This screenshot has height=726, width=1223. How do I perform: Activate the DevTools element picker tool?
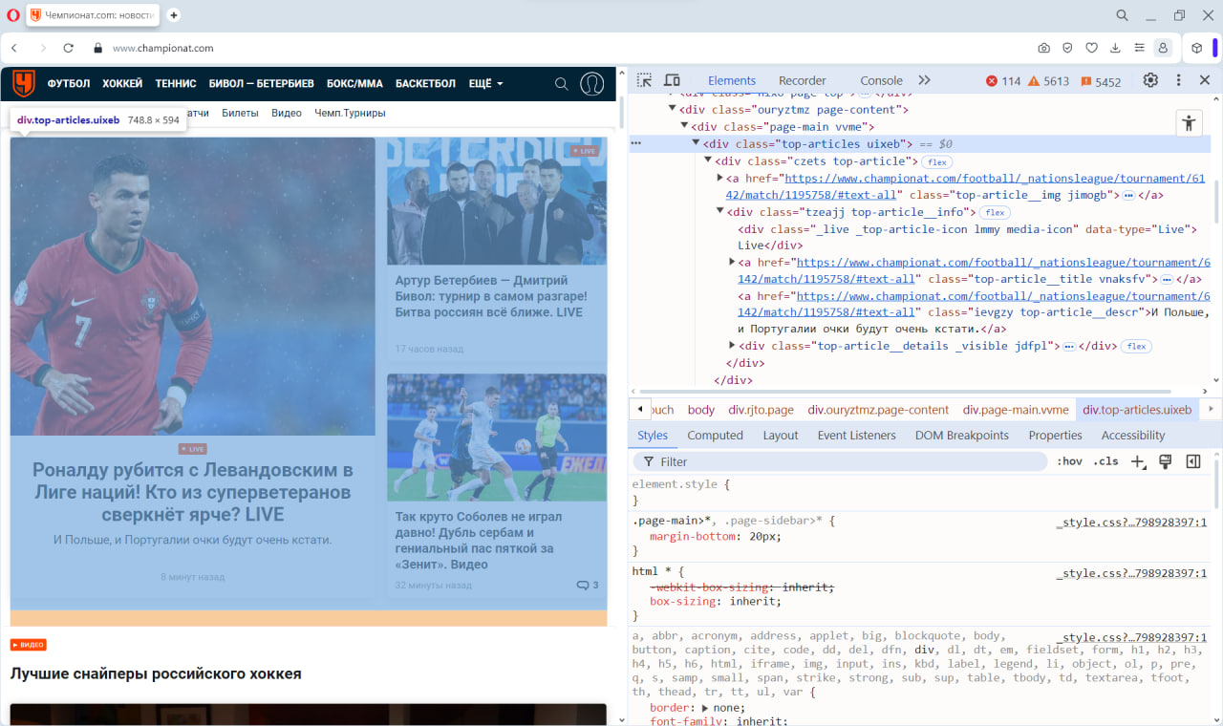click(x=645, y=80)
